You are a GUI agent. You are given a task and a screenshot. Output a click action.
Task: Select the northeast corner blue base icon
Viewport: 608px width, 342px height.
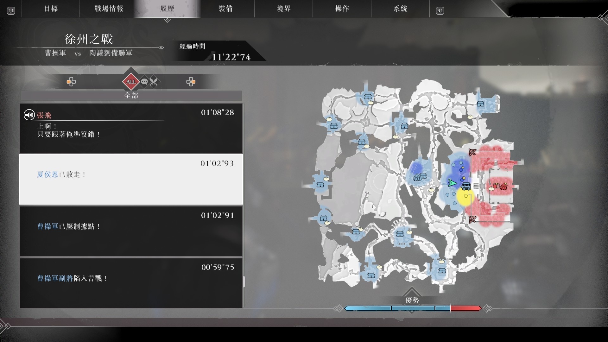click(x=480, y=104)
